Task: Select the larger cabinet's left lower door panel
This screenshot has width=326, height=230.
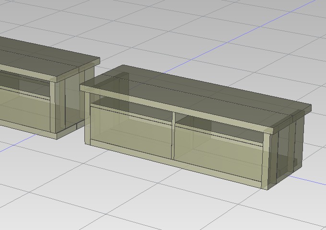Action: 130,129
